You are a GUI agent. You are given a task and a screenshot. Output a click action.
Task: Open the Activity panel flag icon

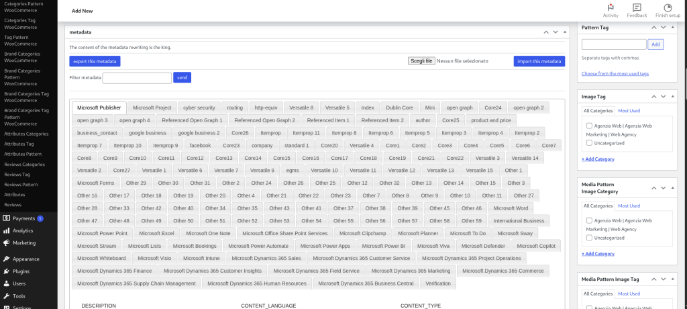coord(611,7)
